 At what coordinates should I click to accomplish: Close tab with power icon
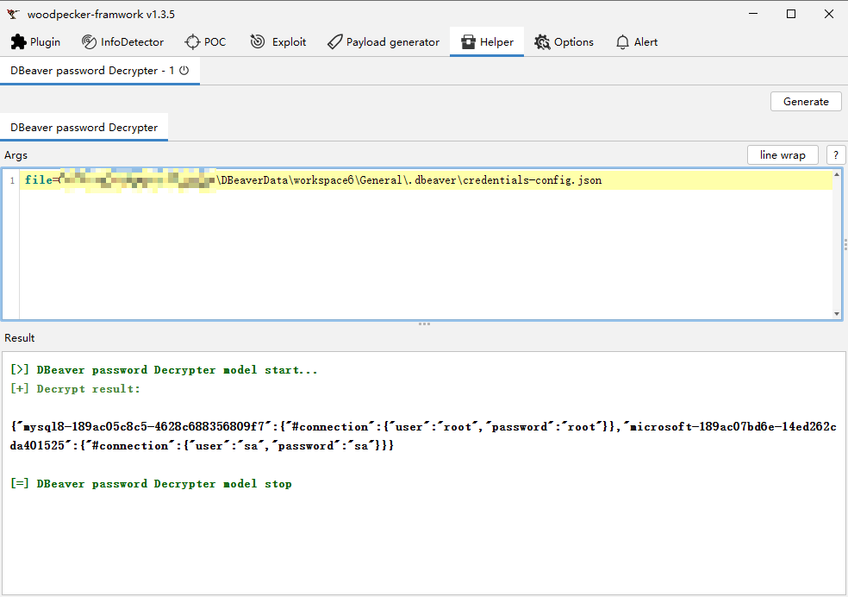184,71
